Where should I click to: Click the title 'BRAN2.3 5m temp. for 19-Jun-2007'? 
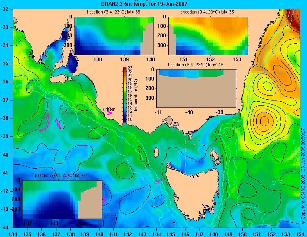pos(144,4)
